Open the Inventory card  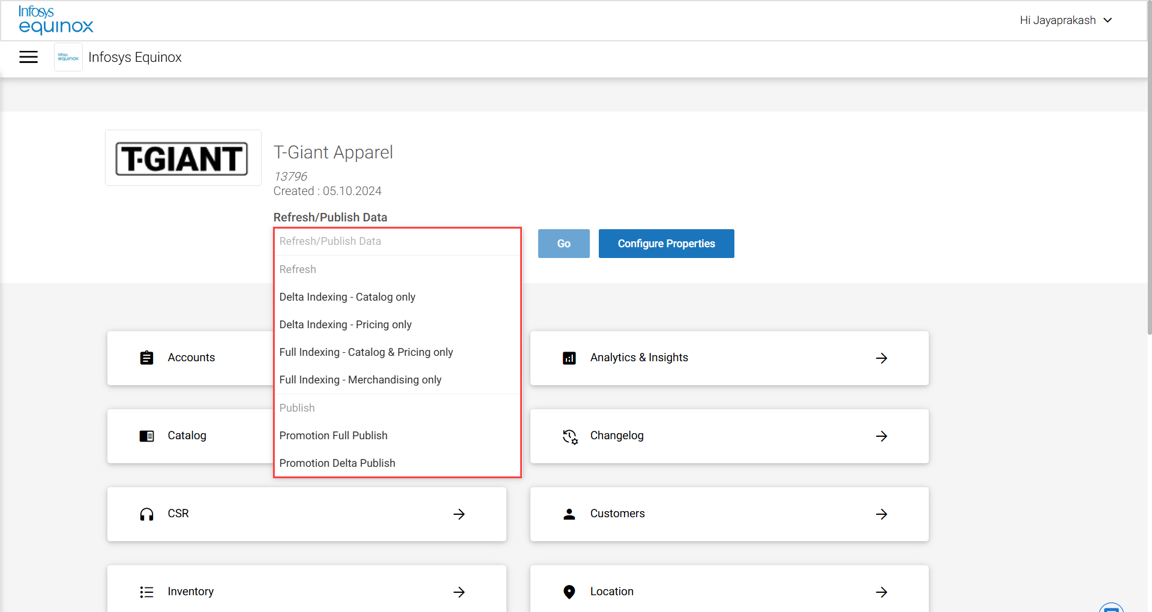click(x=307, y=589)
